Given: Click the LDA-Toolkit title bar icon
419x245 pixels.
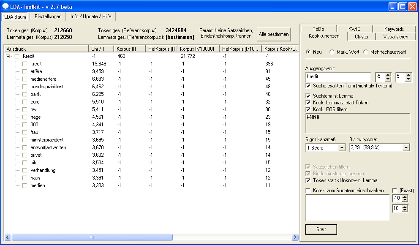Looking at the screenshot, I should click(5, 6).
